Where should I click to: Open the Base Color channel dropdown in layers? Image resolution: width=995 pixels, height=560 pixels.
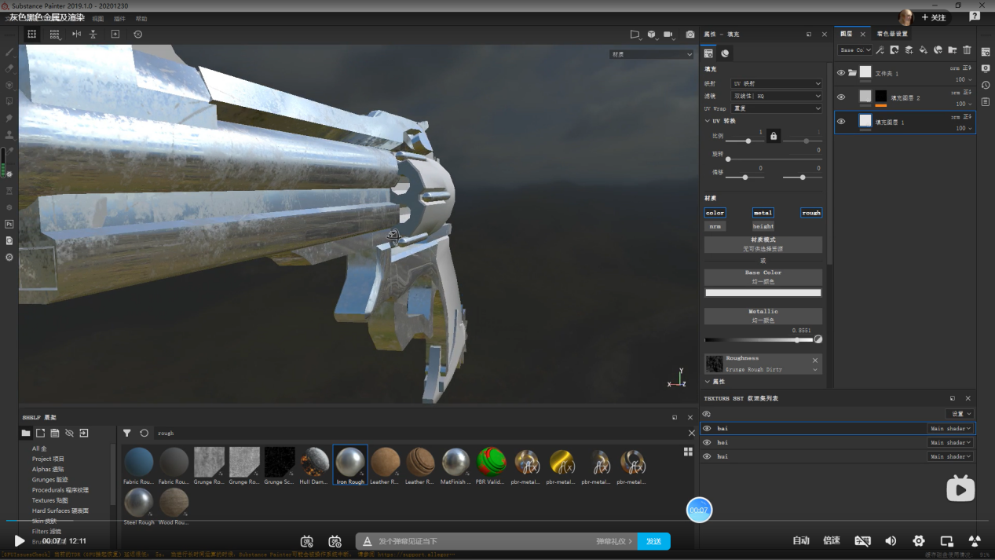coord(854,50)
